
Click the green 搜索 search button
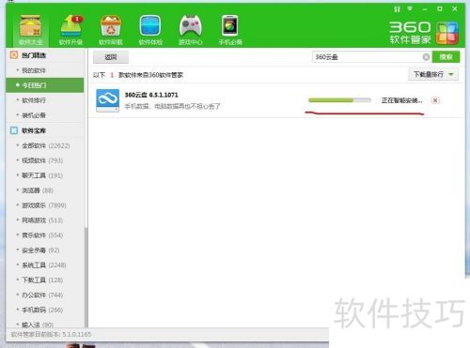pos(446,57)
